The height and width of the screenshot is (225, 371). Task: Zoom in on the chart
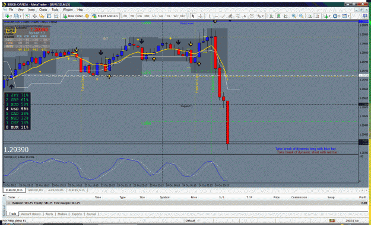(294, 16)
